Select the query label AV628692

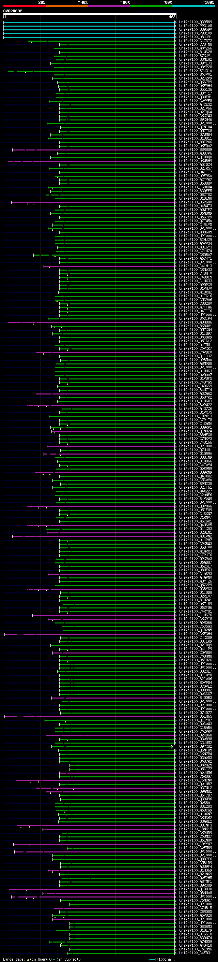click(x=13, y=11)
